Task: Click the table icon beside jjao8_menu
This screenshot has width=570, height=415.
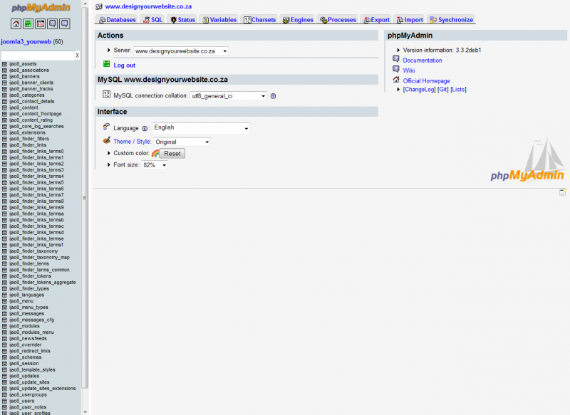Action: [x=5, y=301]
